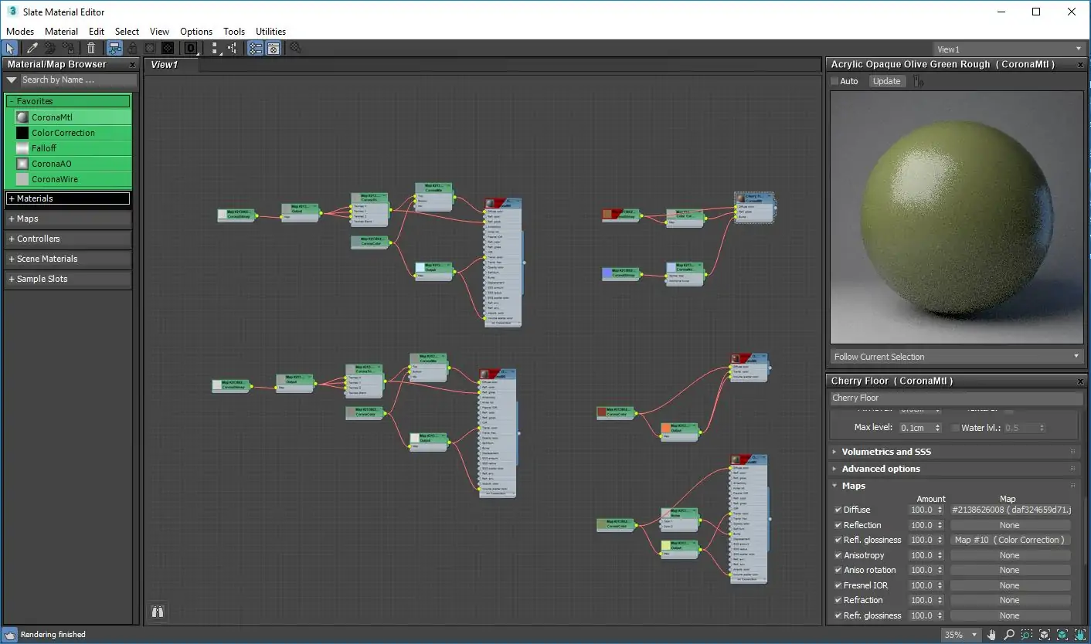Enable the Auto preview checkbox
This screenshot has height=644, width=1091.
pyautogui.click(x=835, y=81)
